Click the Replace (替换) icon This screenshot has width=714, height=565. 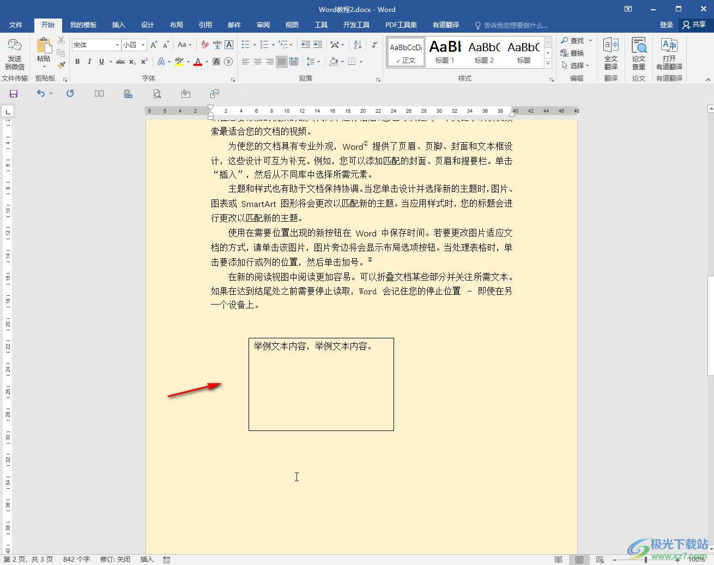click(x=572, y=53)
